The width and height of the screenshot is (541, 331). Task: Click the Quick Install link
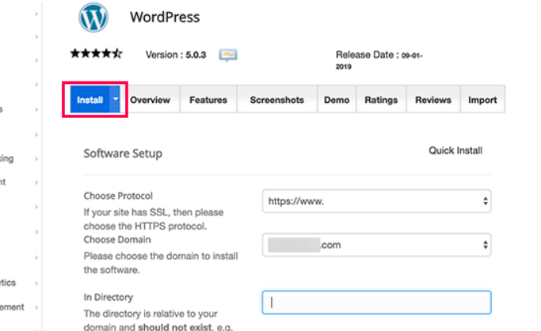coord(455,150)
